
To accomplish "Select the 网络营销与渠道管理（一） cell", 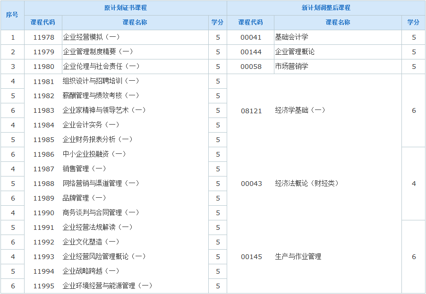I will pos(101,184).
